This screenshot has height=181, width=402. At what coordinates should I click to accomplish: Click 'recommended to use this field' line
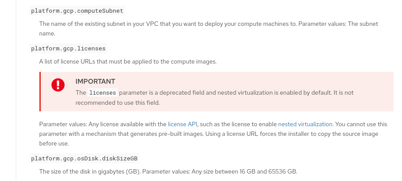pos(117,103)
